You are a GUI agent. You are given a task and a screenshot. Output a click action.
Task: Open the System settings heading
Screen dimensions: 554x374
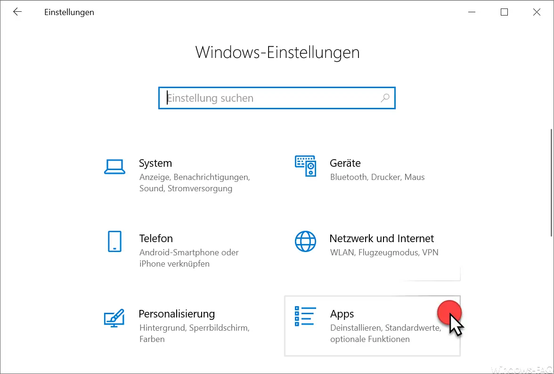155,163
